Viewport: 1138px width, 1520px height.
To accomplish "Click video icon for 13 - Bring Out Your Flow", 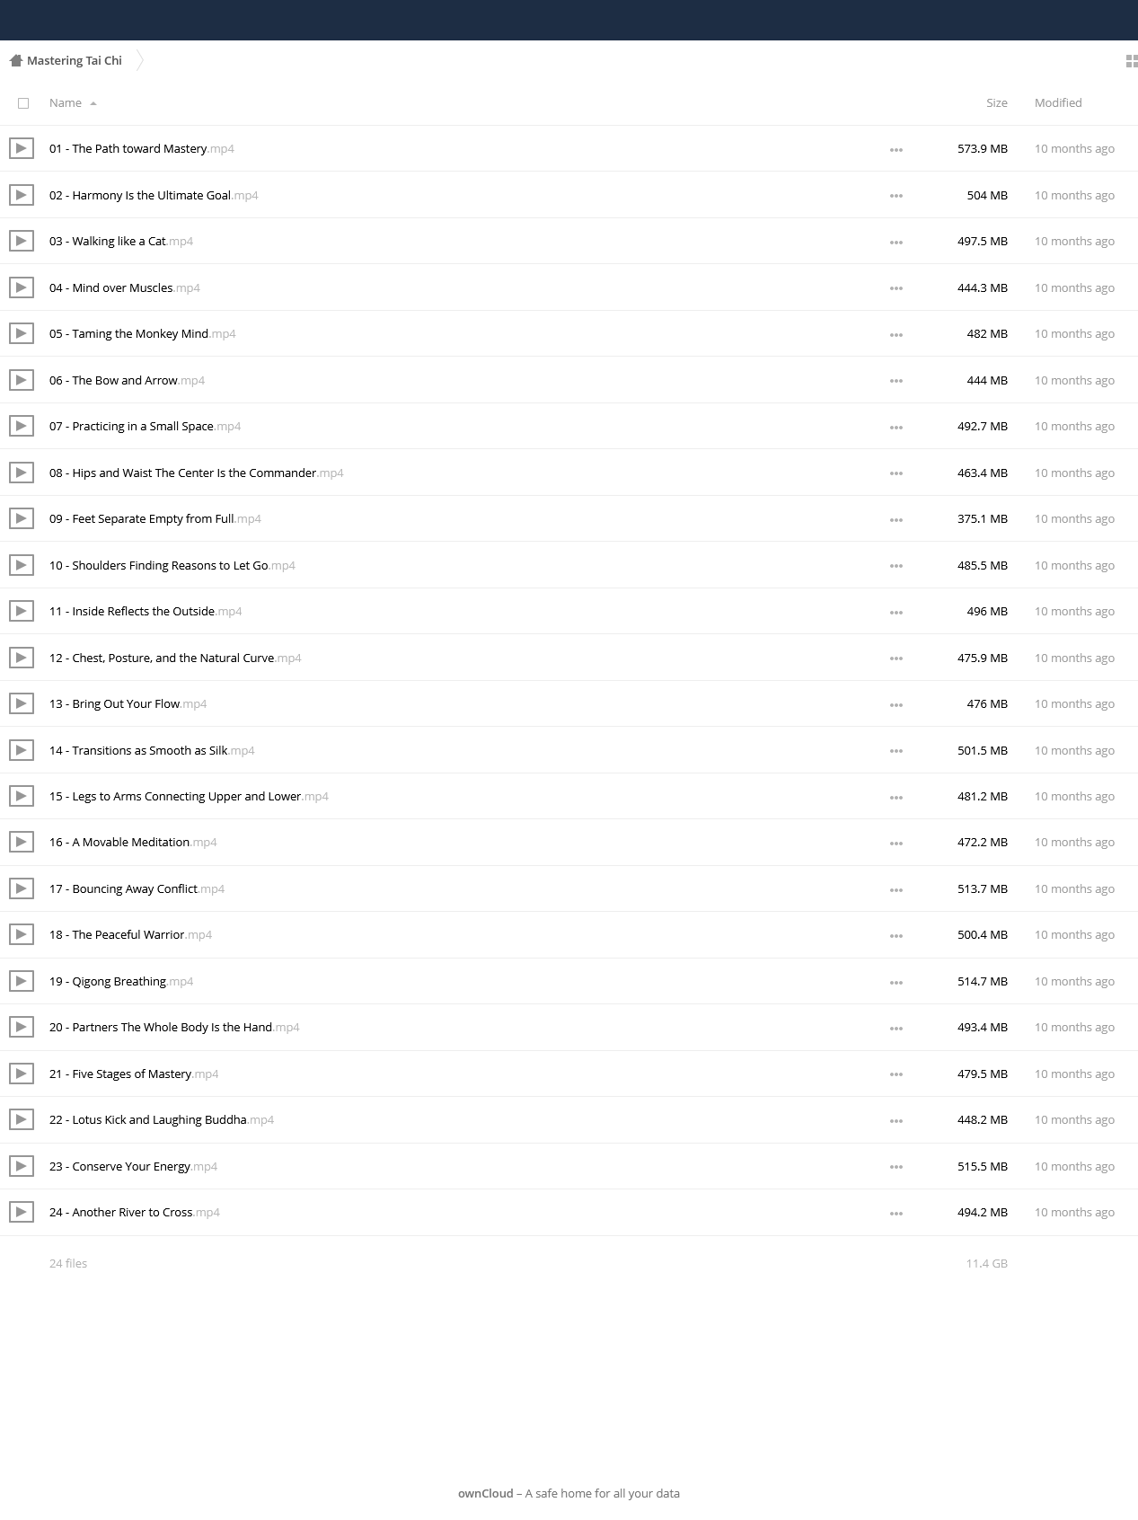I will [22, 703].
